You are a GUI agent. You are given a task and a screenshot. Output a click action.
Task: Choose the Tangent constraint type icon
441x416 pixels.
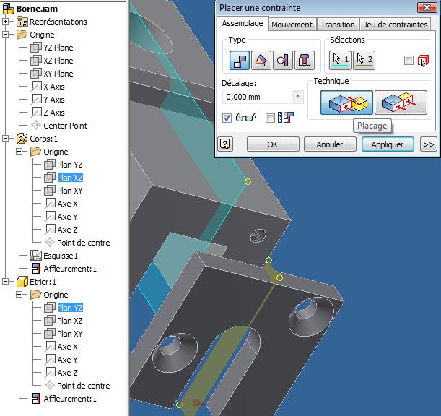[x=284, y=61]
